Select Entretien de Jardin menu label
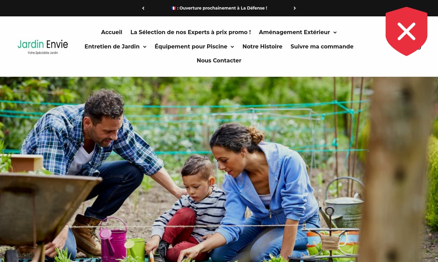Image resolution: width=438 pixels, height=262 pixels. pyautogui.click(x=112, y=46)
